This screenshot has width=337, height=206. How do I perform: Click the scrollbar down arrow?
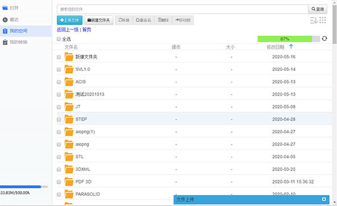tap(335, 203)
